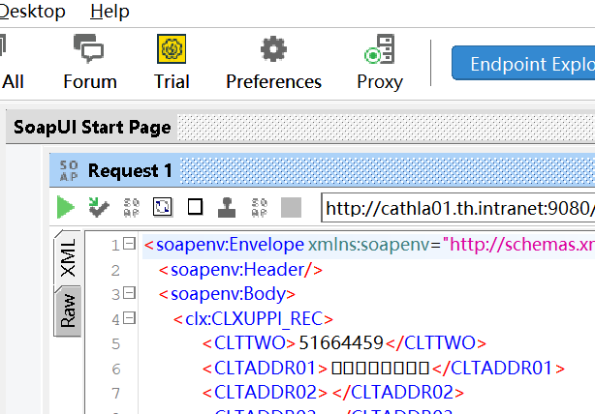Switch to the Raw view tab

tap(69, 310)
